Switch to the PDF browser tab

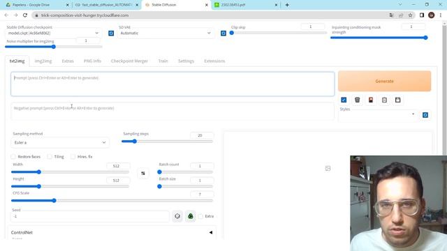[245, 5]
